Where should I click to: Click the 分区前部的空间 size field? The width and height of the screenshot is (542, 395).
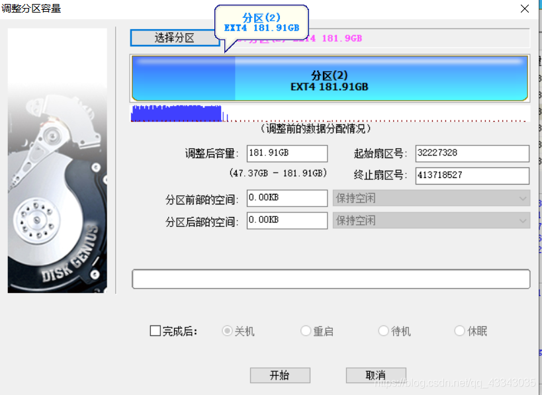click(287, 198)
